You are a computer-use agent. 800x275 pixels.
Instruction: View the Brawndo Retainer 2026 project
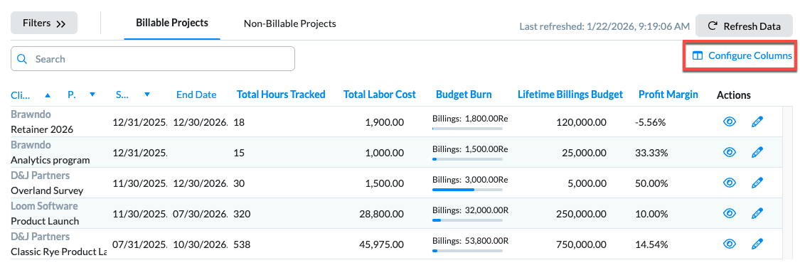tap(730, 122)
